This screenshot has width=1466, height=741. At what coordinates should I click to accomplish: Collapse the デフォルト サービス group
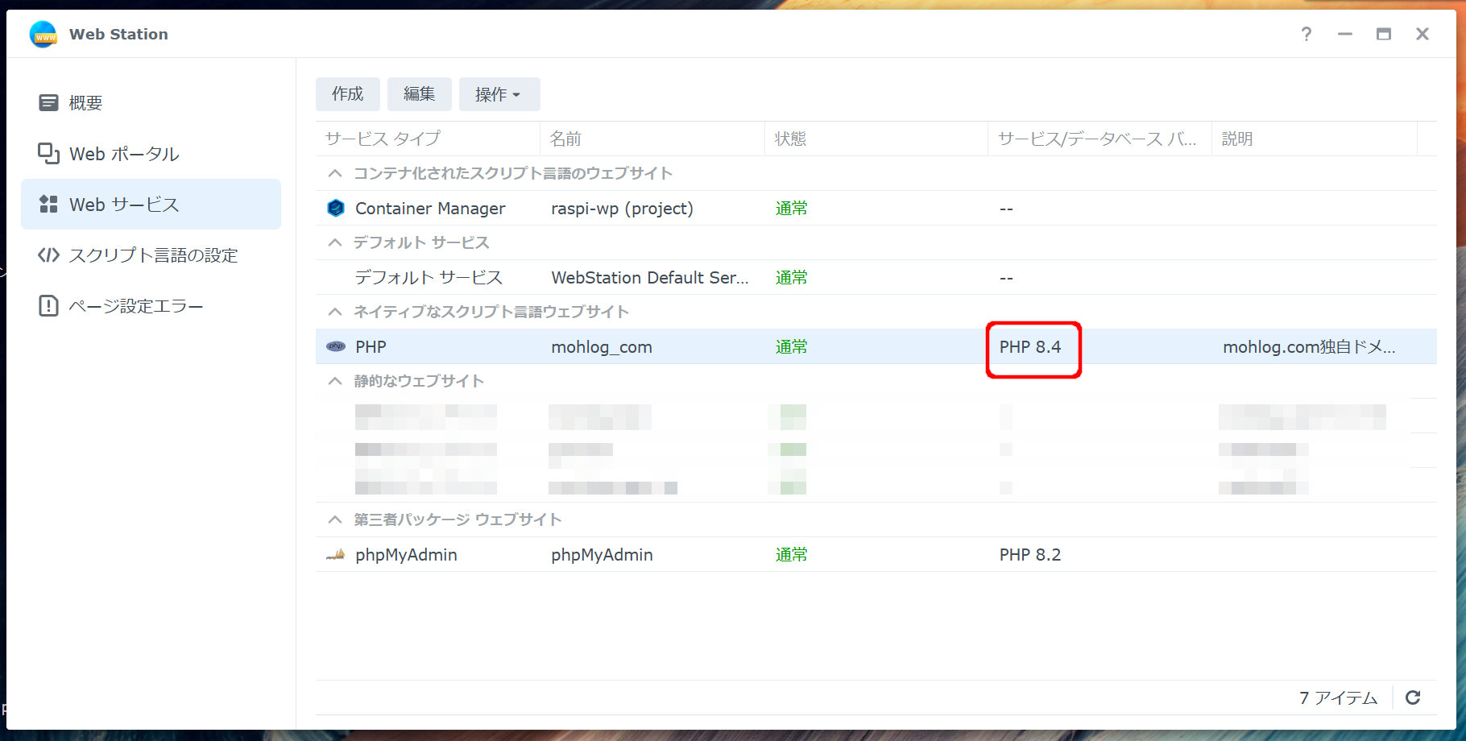tap(335, 243)
